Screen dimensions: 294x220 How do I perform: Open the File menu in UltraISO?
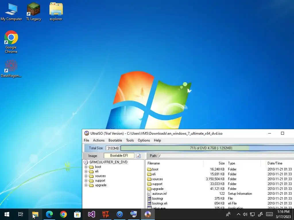click(86, 140)
